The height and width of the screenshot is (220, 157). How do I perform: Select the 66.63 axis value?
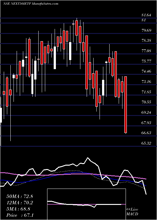(146, 133)
